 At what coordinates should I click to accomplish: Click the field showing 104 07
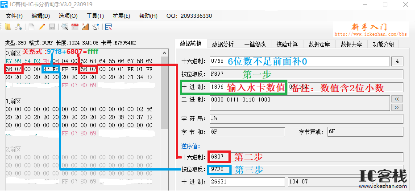click(345, 182)
